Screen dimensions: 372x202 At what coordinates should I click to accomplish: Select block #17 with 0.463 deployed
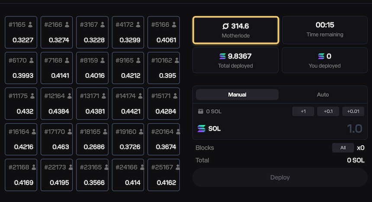tap(57, 139)
